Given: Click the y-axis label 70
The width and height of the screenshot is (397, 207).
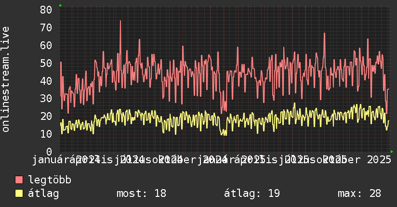Looking at the screenshot, I should pos(46,27).
